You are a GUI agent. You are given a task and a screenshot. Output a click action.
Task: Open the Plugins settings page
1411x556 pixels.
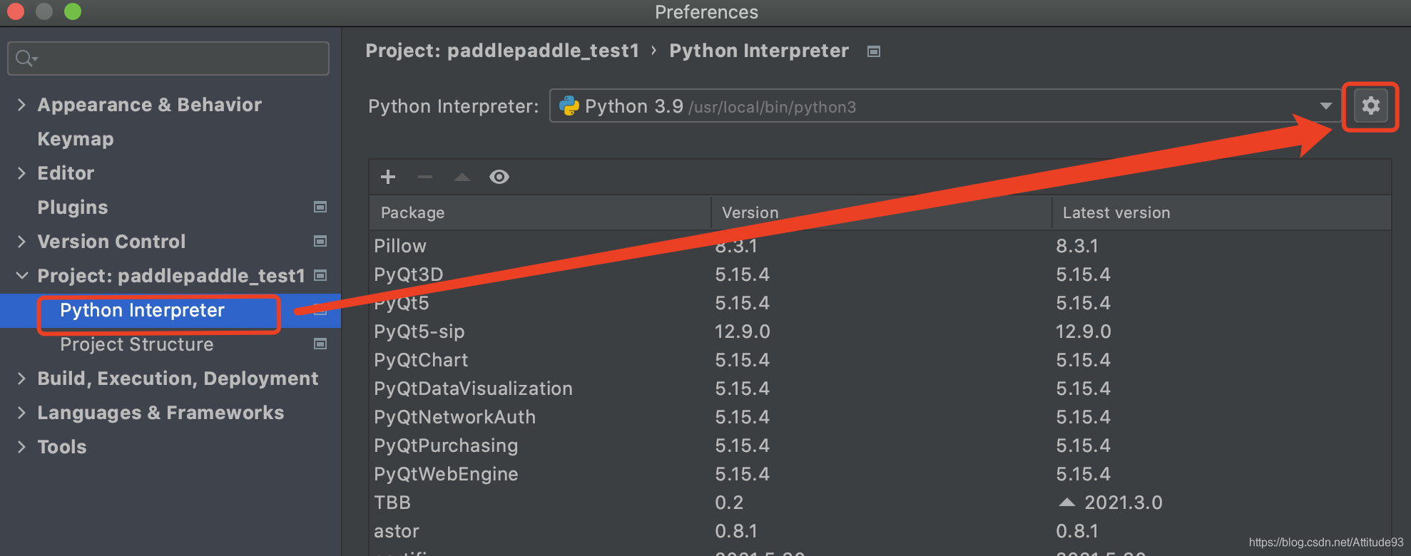pos(73,207)
